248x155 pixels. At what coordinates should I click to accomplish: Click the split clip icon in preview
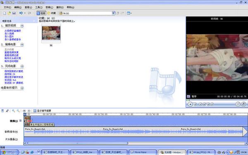238,104
